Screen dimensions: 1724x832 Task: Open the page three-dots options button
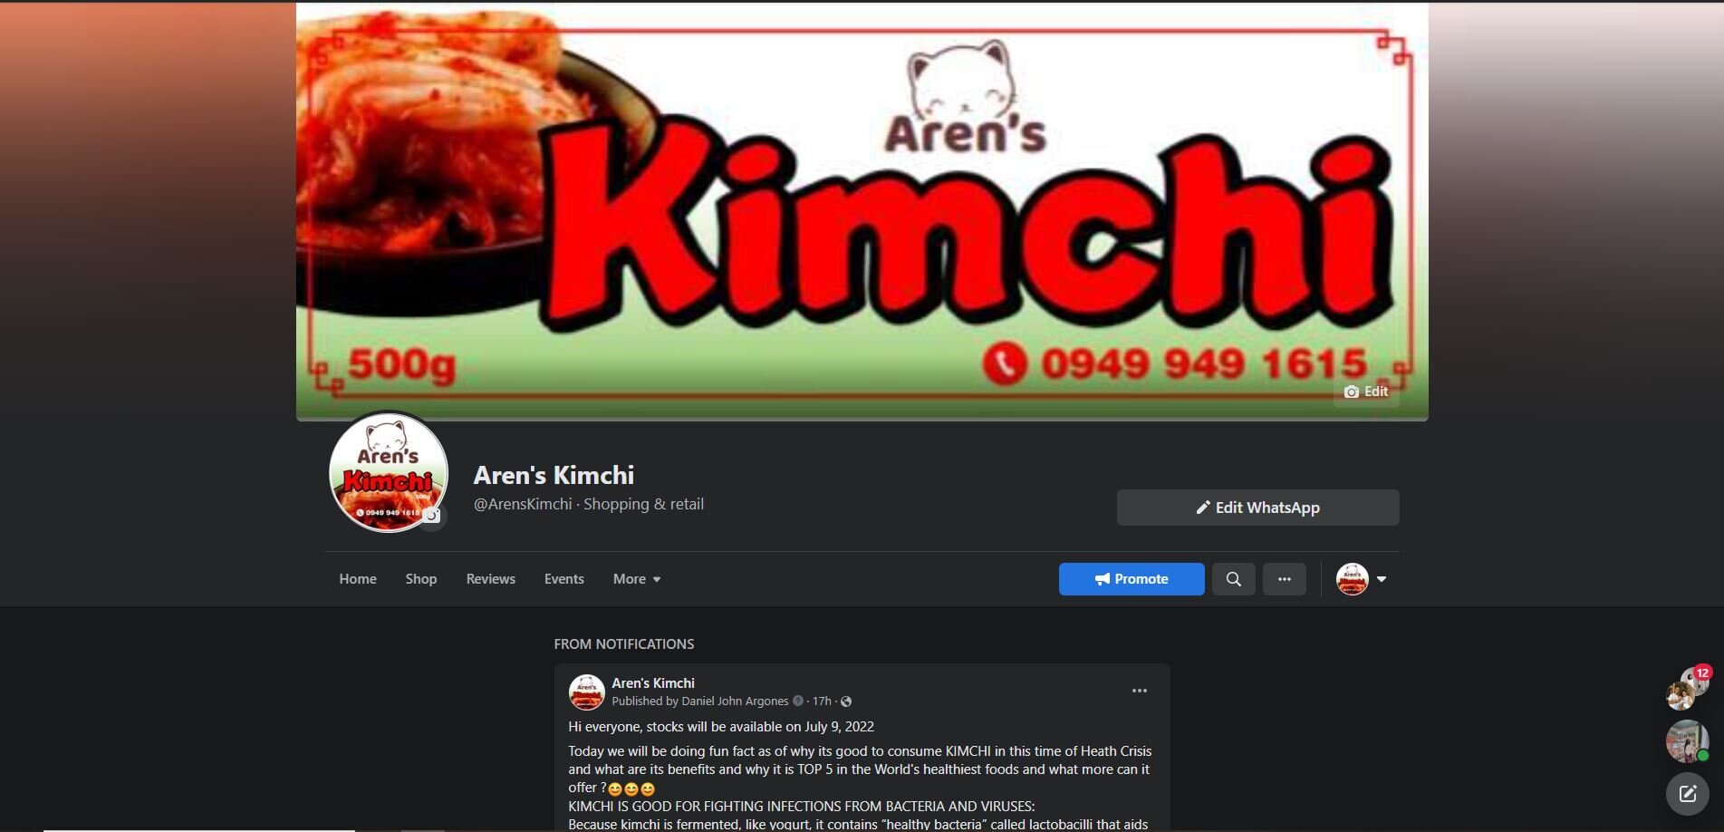click(1284, 579)
